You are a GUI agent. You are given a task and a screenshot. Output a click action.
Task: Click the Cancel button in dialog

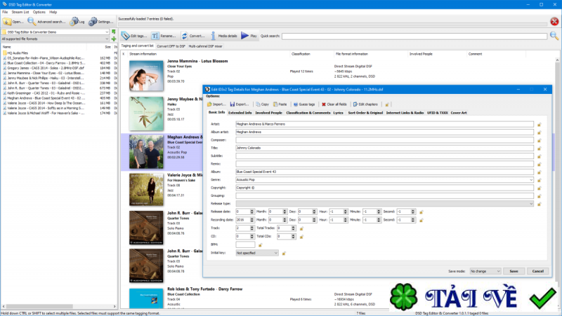(x=537, y=271)
